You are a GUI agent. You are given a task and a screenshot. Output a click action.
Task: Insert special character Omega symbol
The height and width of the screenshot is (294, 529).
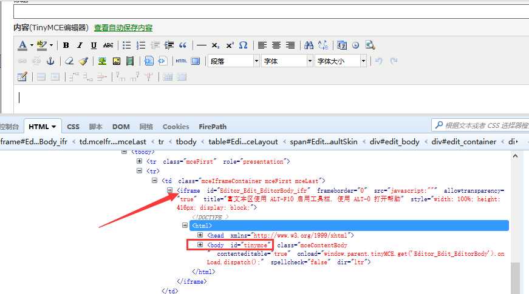click(x=244, y=45)
